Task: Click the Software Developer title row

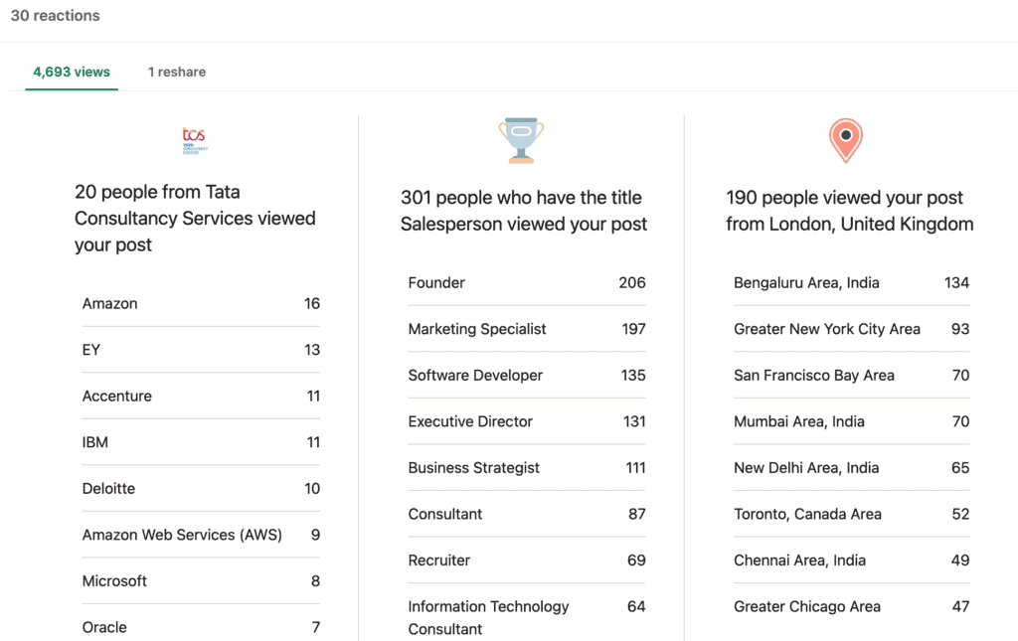Action: tap(526, 375)
